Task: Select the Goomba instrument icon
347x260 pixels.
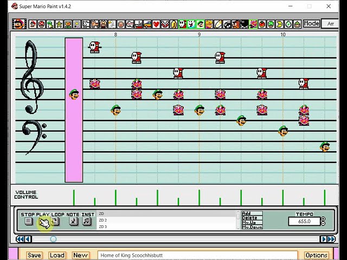Action: click(x=236, y=24)
